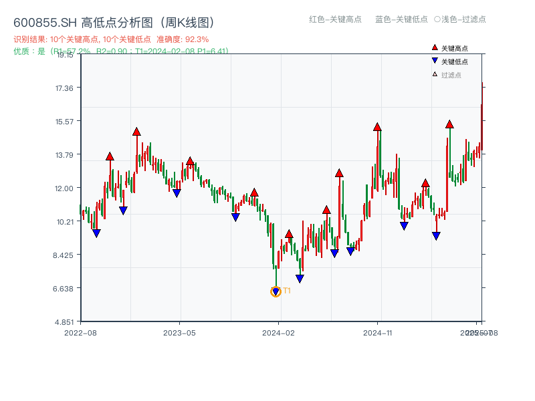
Task: Select the rightmost red high marker
Action: pos(449,124)
